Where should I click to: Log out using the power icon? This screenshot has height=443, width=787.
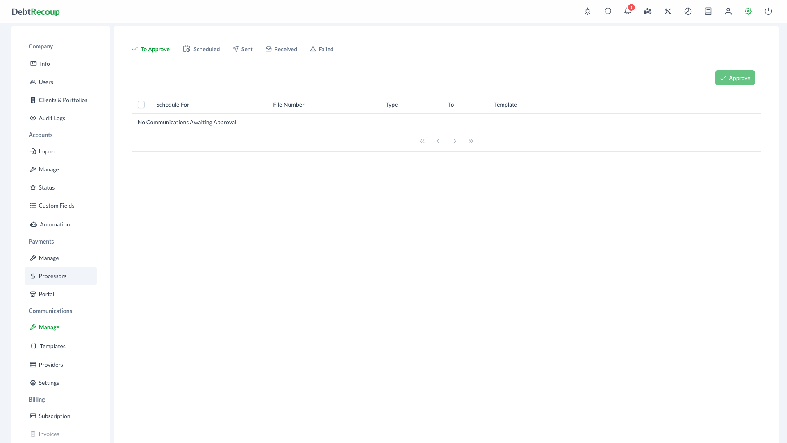pos(768,11)
